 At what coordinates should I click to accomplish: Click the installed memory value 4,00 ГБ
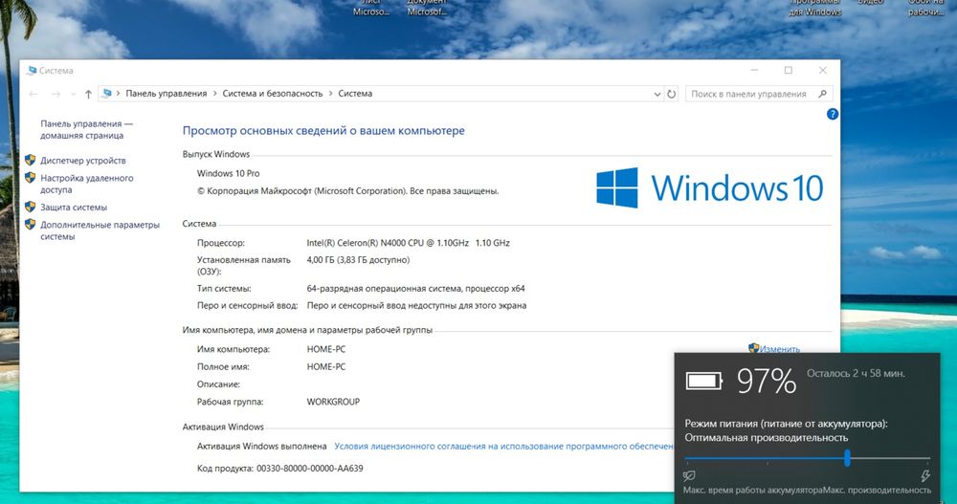pos(358,260)
